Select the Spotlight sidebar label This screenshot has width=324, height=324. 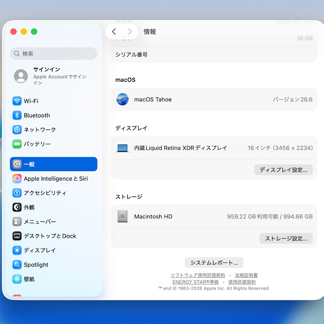(x=36, y=265)
